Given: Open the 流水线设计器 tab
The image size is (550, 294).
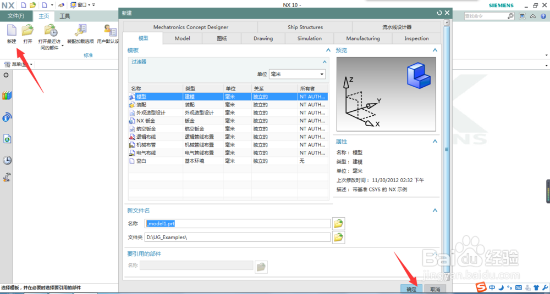Looking at the screenshot, I should 397,27.
